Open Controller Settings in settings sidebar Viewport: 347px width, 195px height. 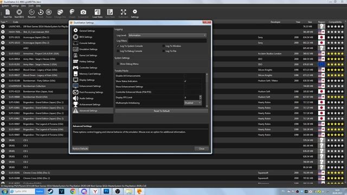coord(93,68)
